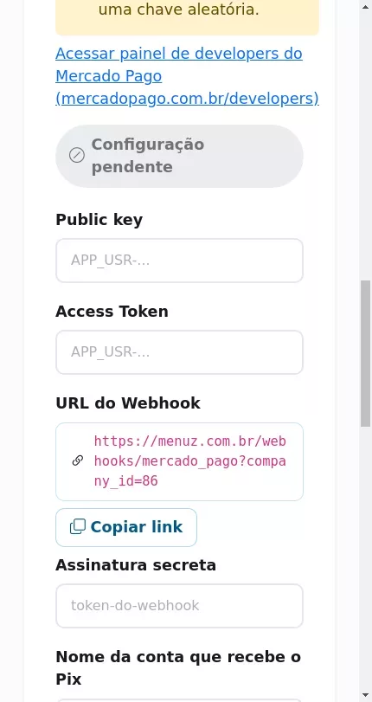Screen dimensions: 372x702
Task: Click the Copiar link button text
Action: click(137, 527)
